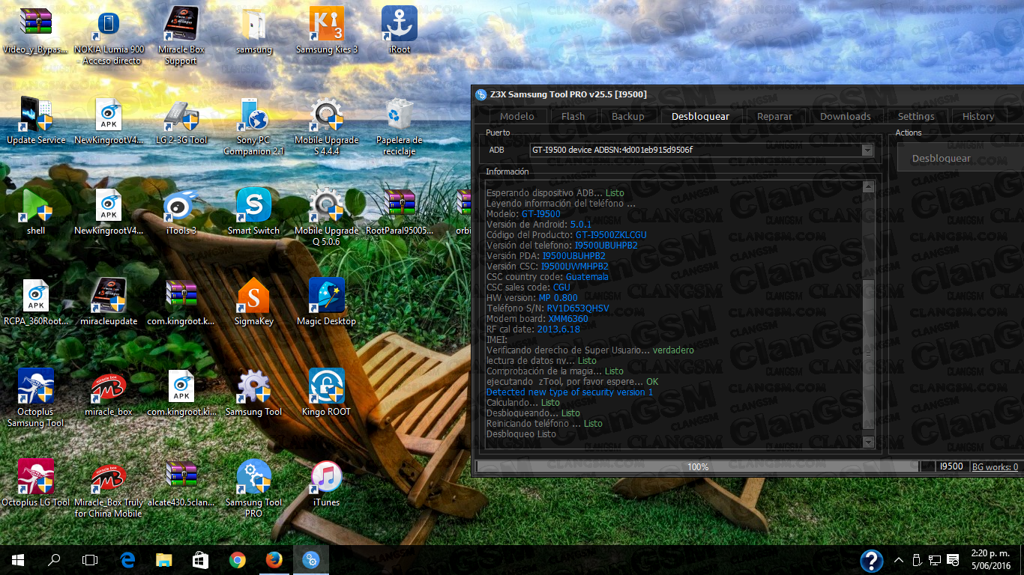Open Windows Store from taskbar
Viewport: 1024px width, 575px height.
(x=200, y=559)
